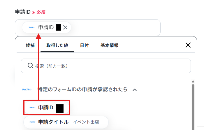Choose 申請タイトル イベント出店 value
This screenshot has height=130, width=204.
pos(66,122)
